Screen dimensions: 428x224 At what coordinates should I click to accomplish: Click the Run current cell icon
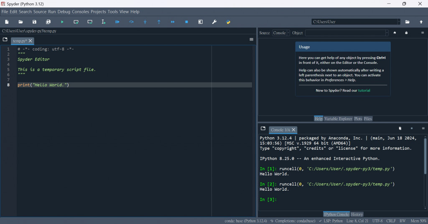[x=76, y=22]
